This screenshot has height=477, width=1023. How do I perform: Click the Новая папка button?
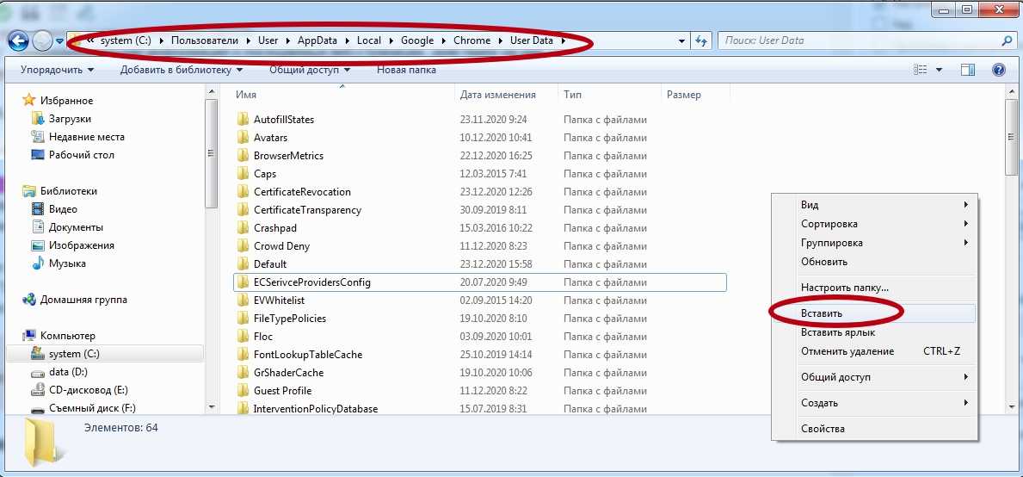(406, 70)
